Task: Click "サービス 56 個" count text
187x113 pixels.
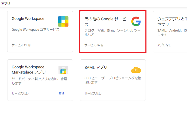Action: coord(94,45)
